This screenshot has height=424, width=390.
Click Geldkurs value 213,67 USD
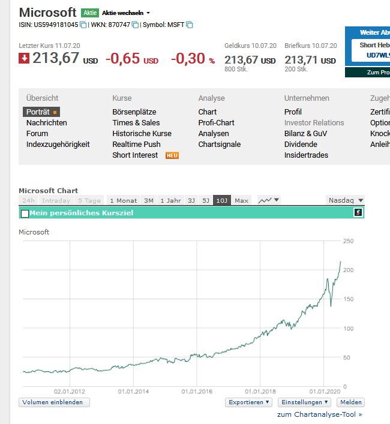250,60
